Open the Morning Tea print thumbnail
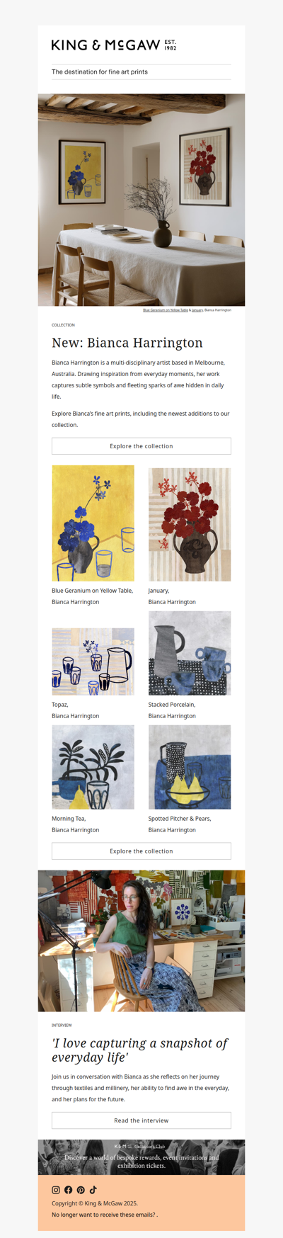This screenshot has width=283, height=1238. coord(93,767)
